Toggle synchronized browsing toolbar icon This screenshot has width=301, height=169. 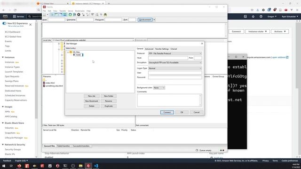(x=101, y=15)
